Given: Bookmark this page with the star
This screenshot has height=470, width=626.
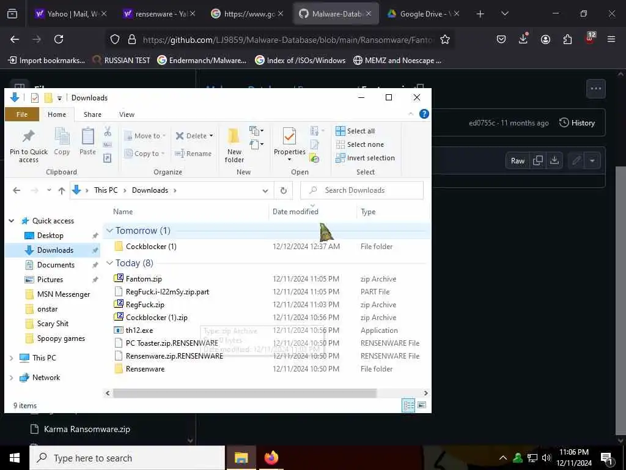Looking at the screenshot, I should (445, 39).
